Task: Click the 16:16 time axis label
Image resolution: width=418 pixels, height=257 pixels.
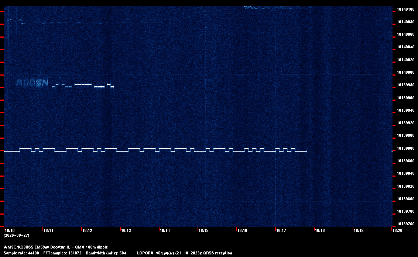Action: pos(242,230)
